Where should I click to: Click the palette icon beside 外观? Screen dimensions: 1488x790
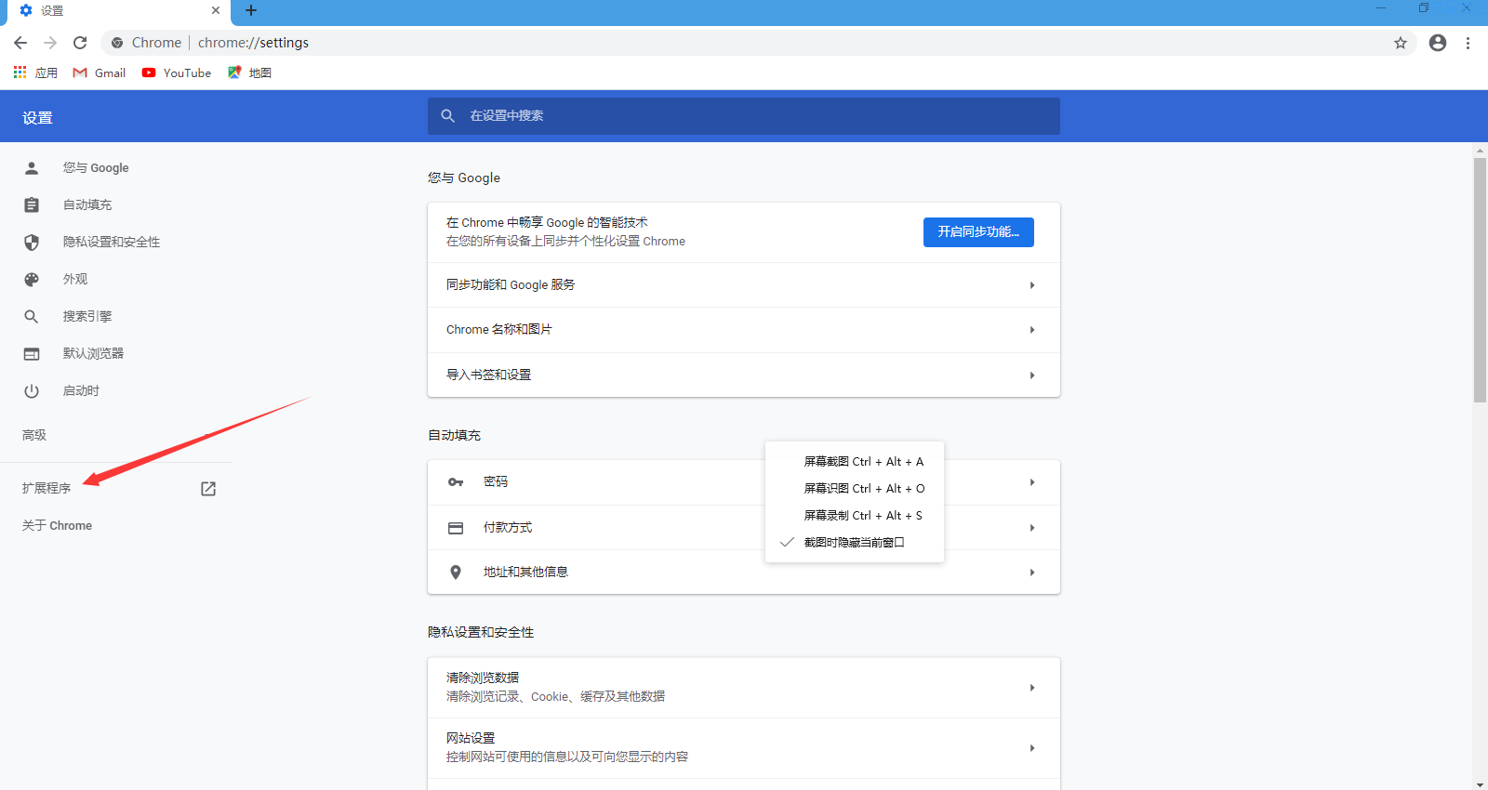click(x=32, y=280)
